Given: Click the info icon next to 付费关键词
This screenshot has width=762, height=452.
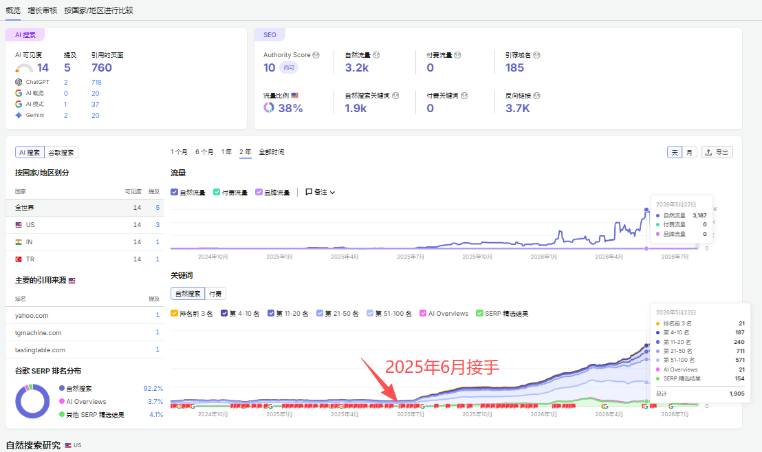Looking at the screenshot, I should 464,96.
